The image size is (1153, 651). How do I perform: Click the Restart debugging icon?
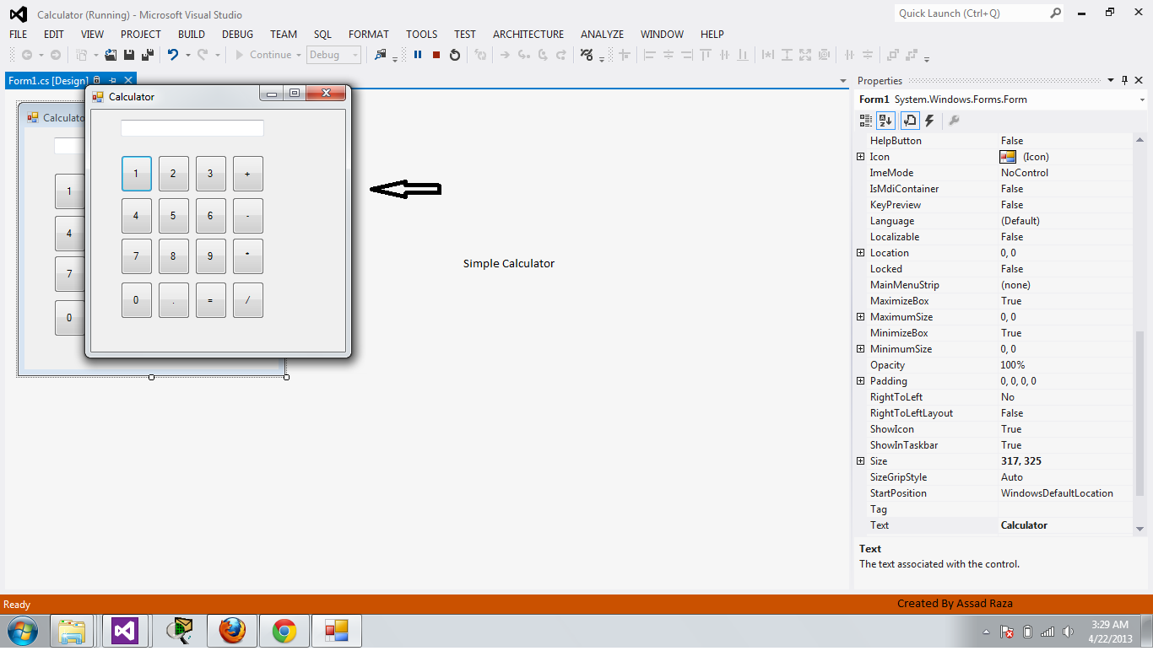click(x=454, y=54)
